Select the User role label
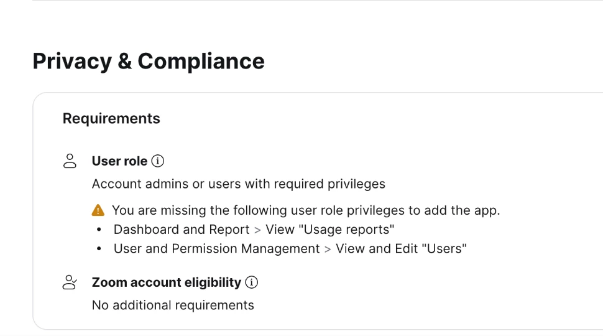This screenshot has width=603, height=336. 119,161
